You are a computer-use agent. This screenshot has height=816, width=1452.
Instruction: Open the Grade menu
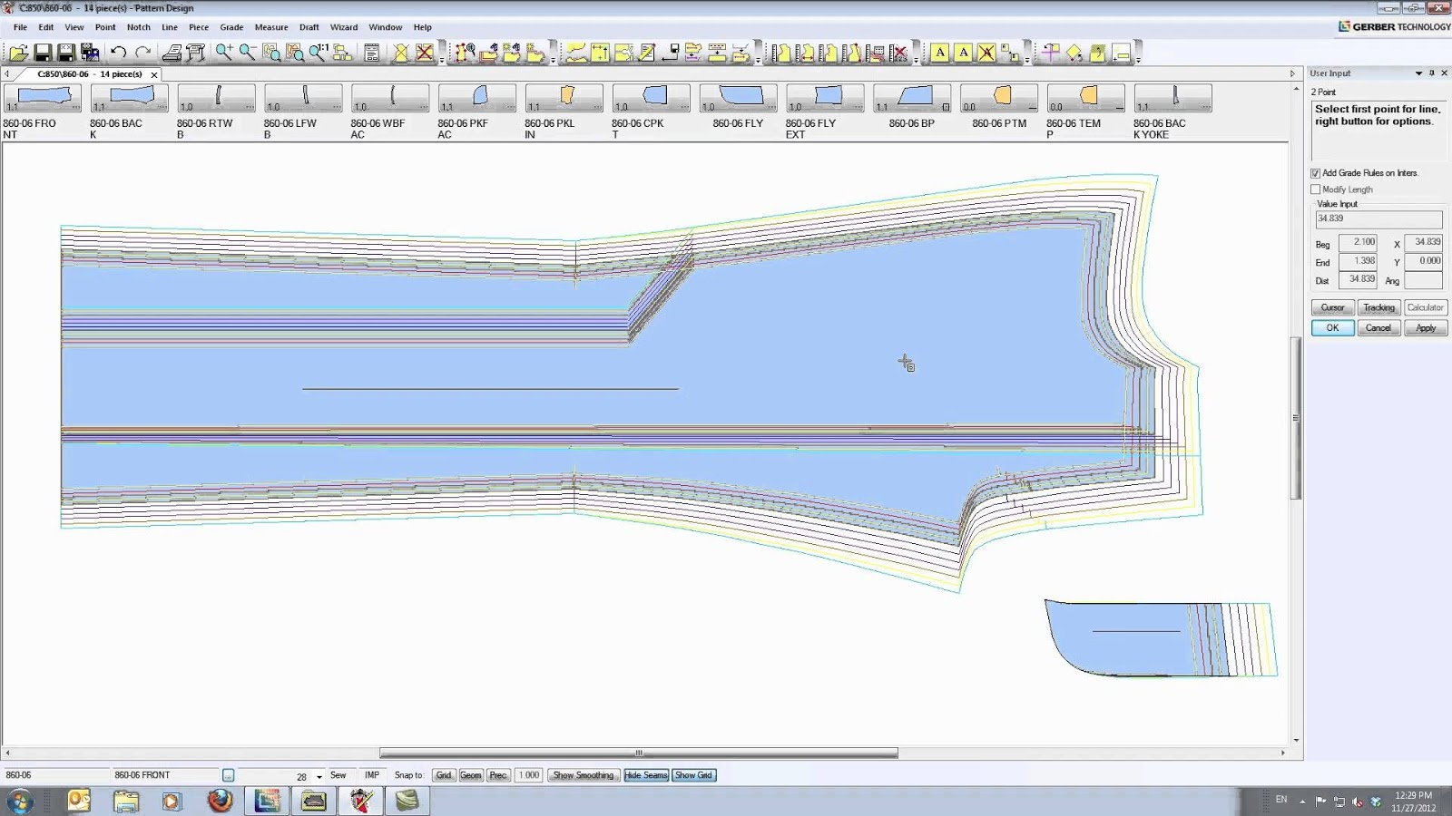(x=231, y=27)
